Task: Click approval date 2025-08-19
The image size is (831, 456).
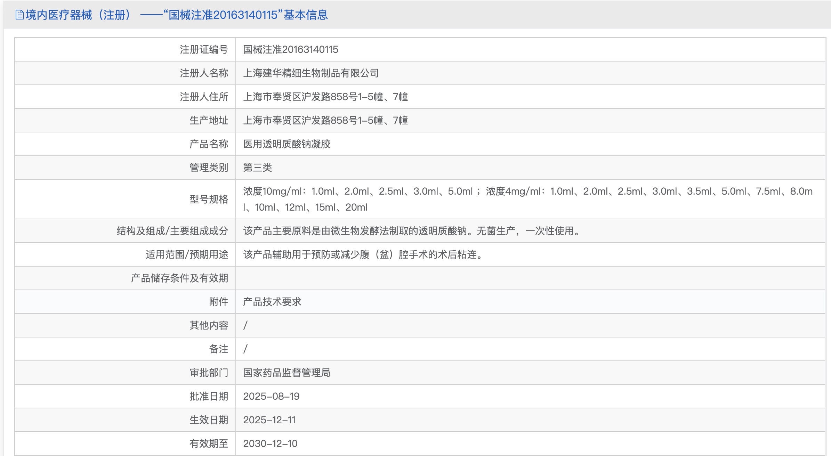Action: coord(271,396)
